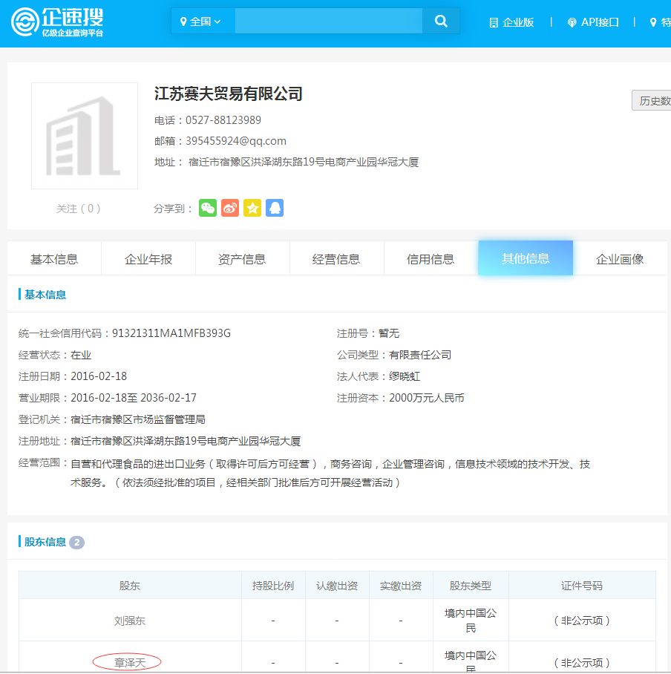This screenshot has width=671, height=674.
Task: Click circled shareholder 章泽天
Action: (128, 661)
